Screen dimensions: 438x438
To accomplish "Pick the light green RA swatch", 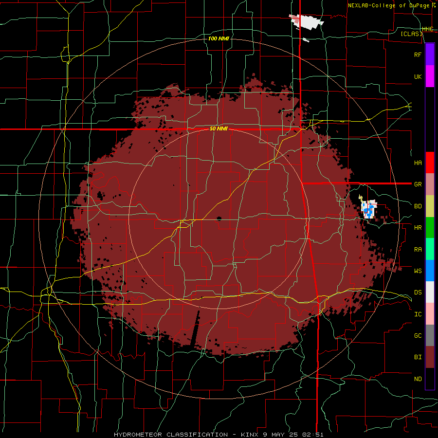I will (x=430, y=249).
